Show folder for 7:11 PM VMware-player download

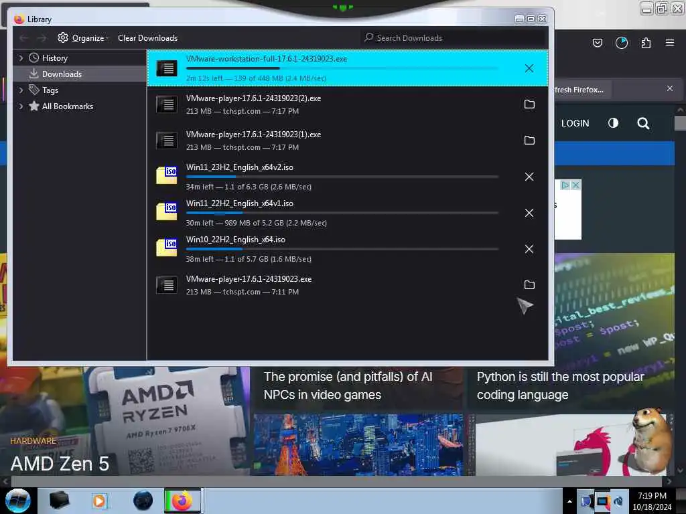click(x=529, y=285)
